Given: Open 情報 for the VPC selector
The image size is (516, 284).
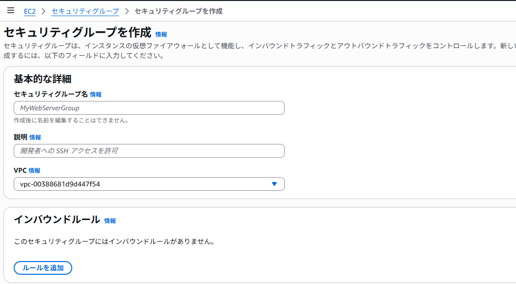Looking at the screenshot, I should pyautogui.click(x=32, y=171).
